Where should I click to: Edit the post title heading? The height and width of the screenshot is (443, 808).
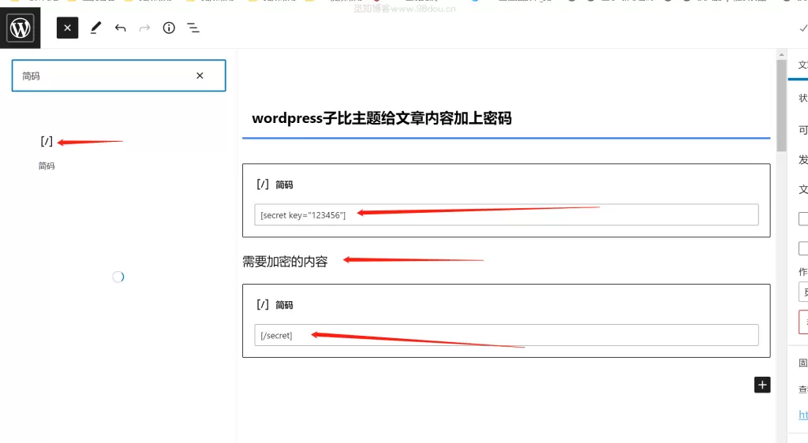(381, 118)
